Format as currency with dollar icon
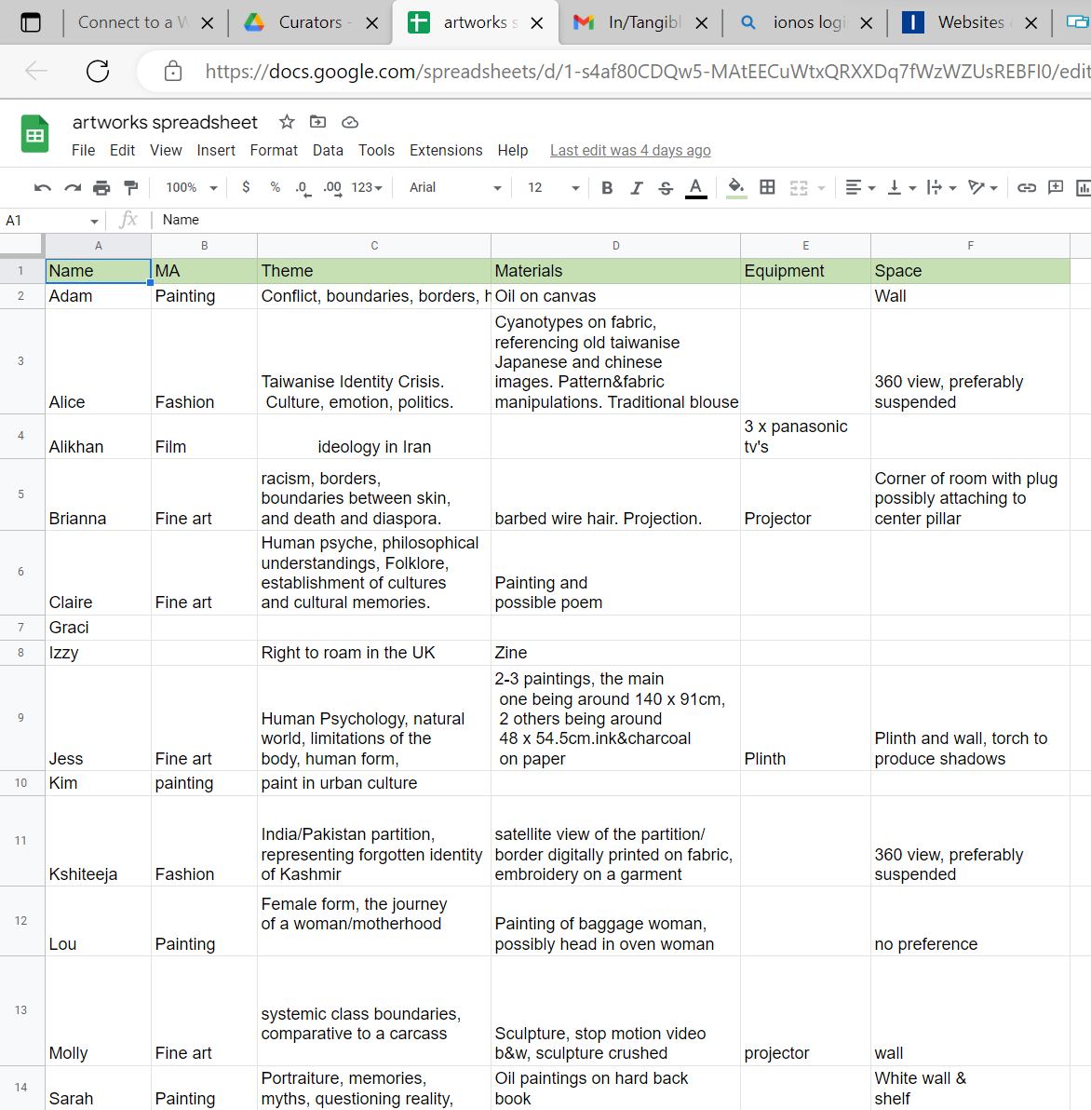 [x=246, y=187]
